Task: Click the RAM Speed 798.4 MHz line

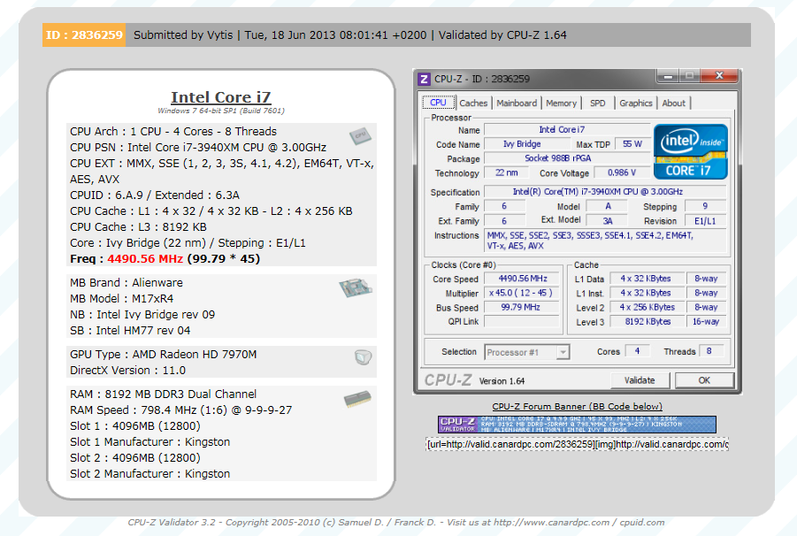Action: pos(181,410)
